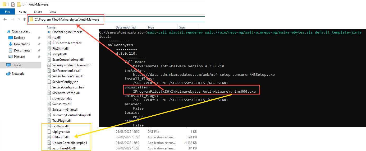Open Customize Quick Access Toolbar dropdown
The image size is (366, 151).
click(x=24, y=5)
